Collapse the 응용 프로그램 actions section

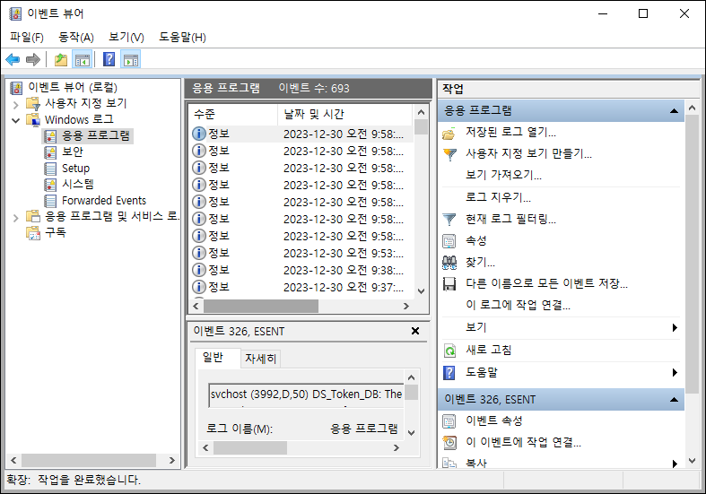pyautogui.click(x=674, y=110)
